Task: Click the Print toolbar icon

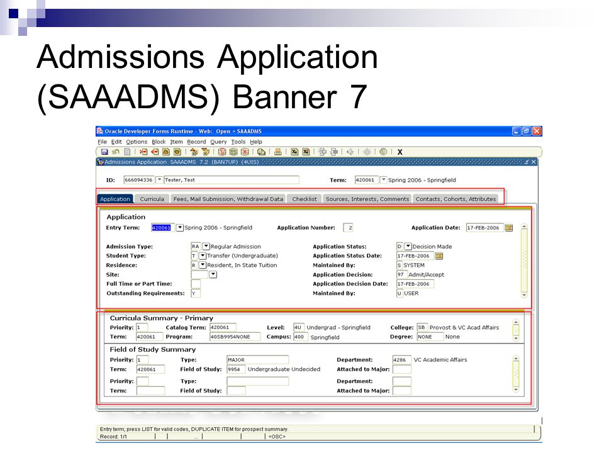Action: tap(277, 152)
